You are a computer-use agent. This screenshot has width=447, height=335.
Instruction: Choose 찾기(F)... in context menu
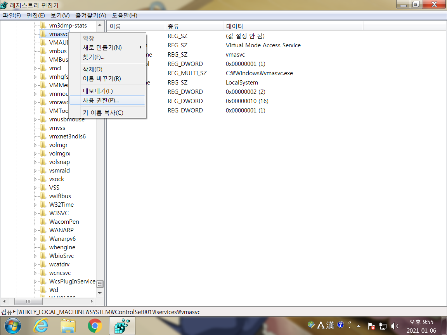107,57
